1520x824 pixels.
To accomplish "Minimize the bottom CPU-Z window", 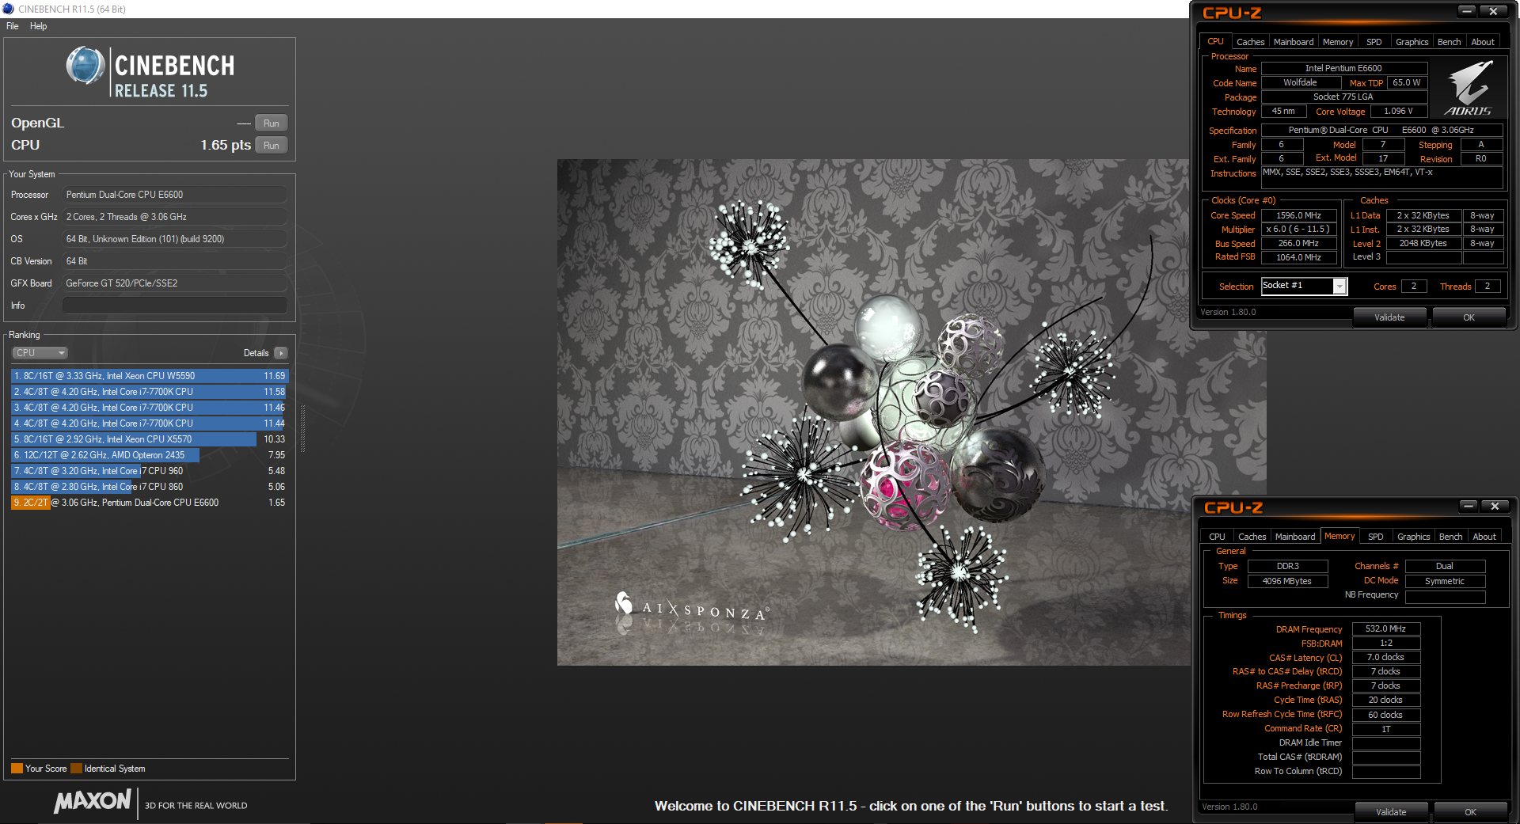I will (1469, 506).
